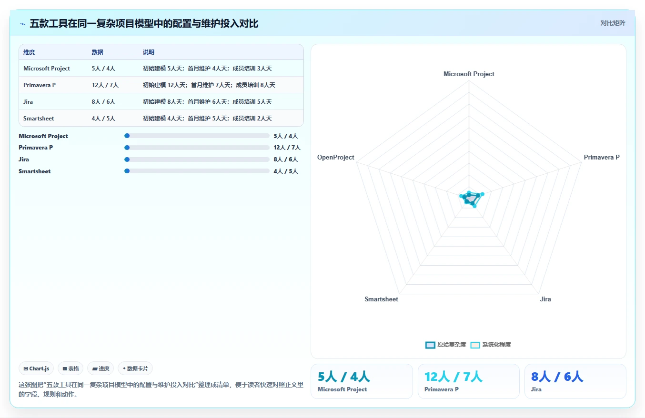Click description starting 初始建模 12人天
The height and width of the screenshot is (418, 645).
coord(209,85)
